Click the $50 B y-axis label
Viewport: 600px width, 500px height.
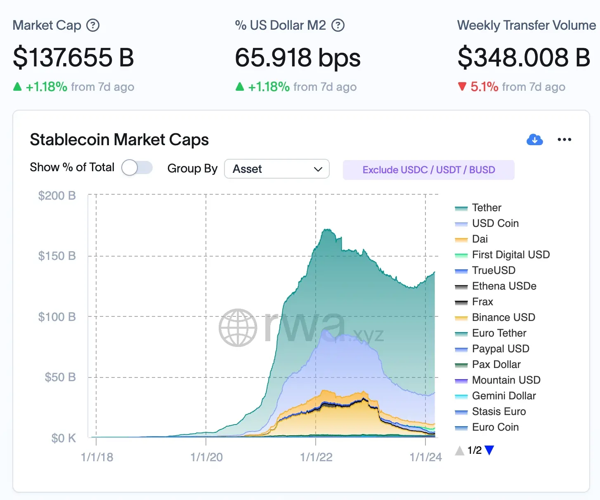pyautogui.click(x=60, y=377)
